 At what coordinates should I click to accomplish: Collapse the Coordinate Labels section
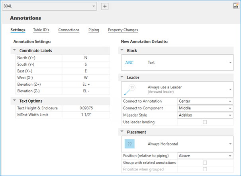click(x=15, y=50)
